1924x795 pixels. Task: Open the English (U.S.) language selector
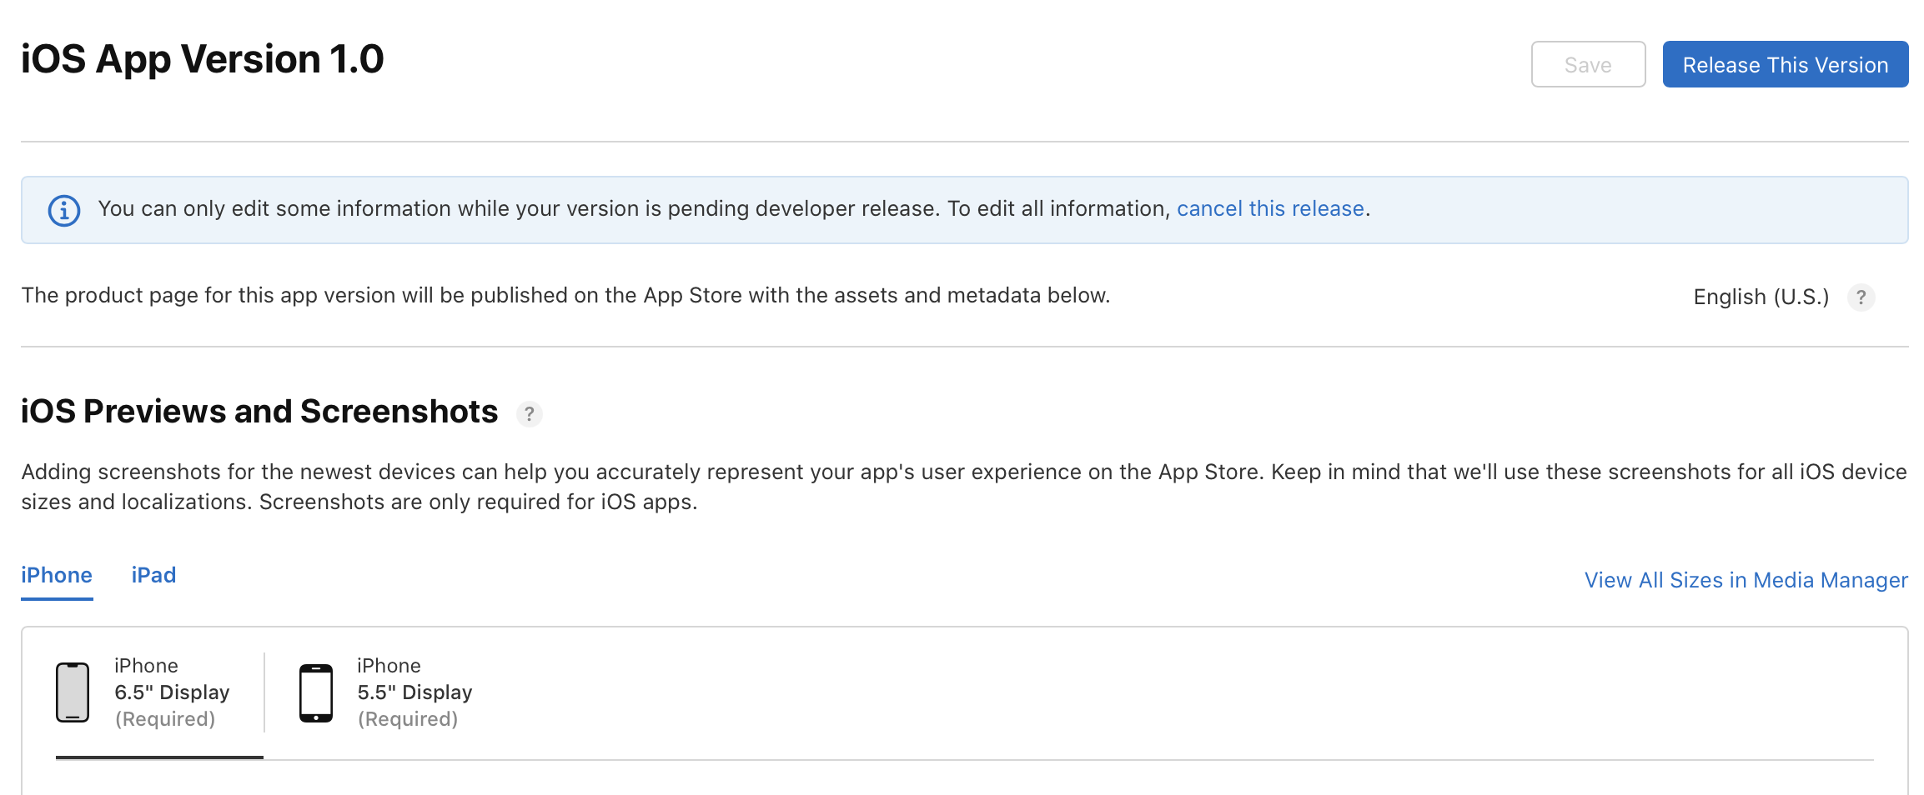[x=1761, y=297]
